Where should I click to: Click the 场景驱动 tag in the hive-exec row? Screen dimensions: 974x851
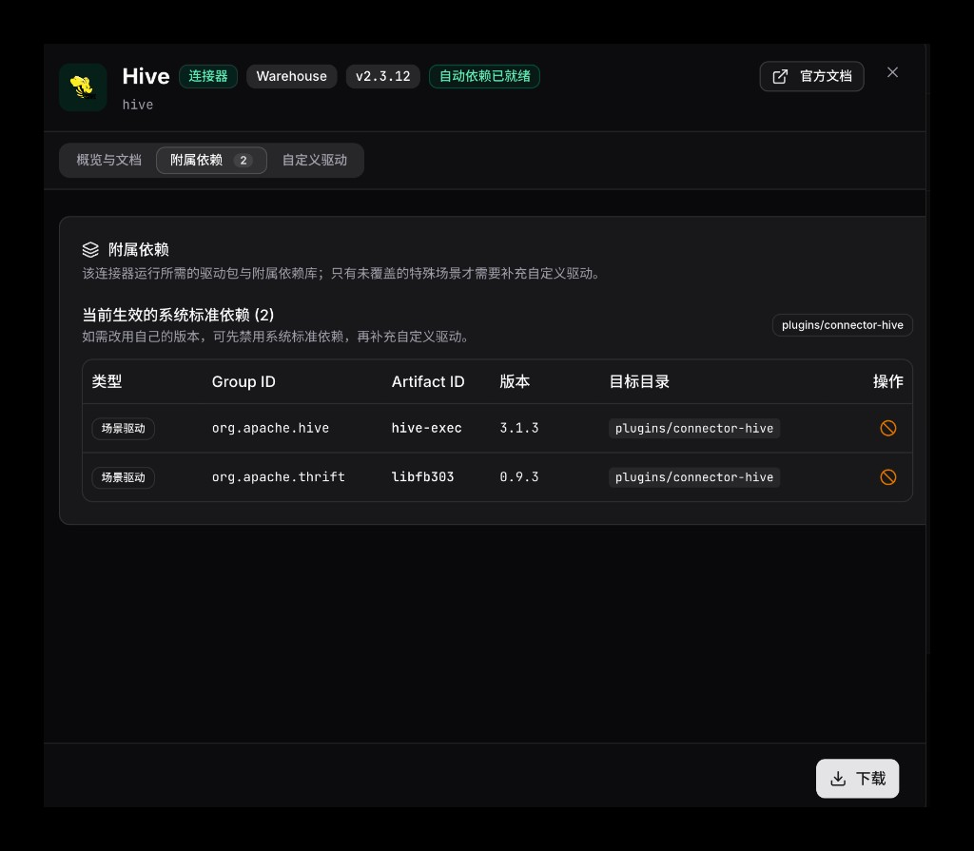tap(123, 428)
